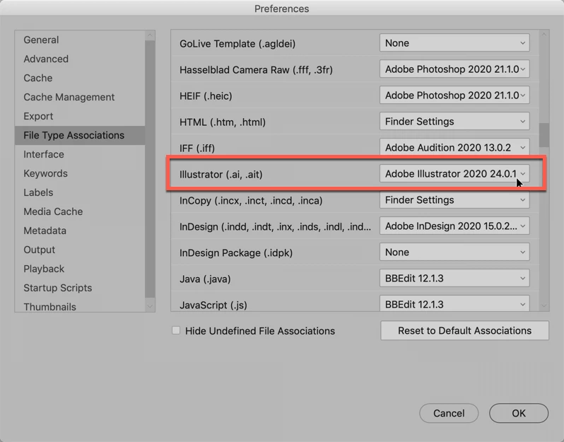Click the "HTML (.htm, .html)" label
This screenshot has height=442, width=564.
(x=223, y=122)
